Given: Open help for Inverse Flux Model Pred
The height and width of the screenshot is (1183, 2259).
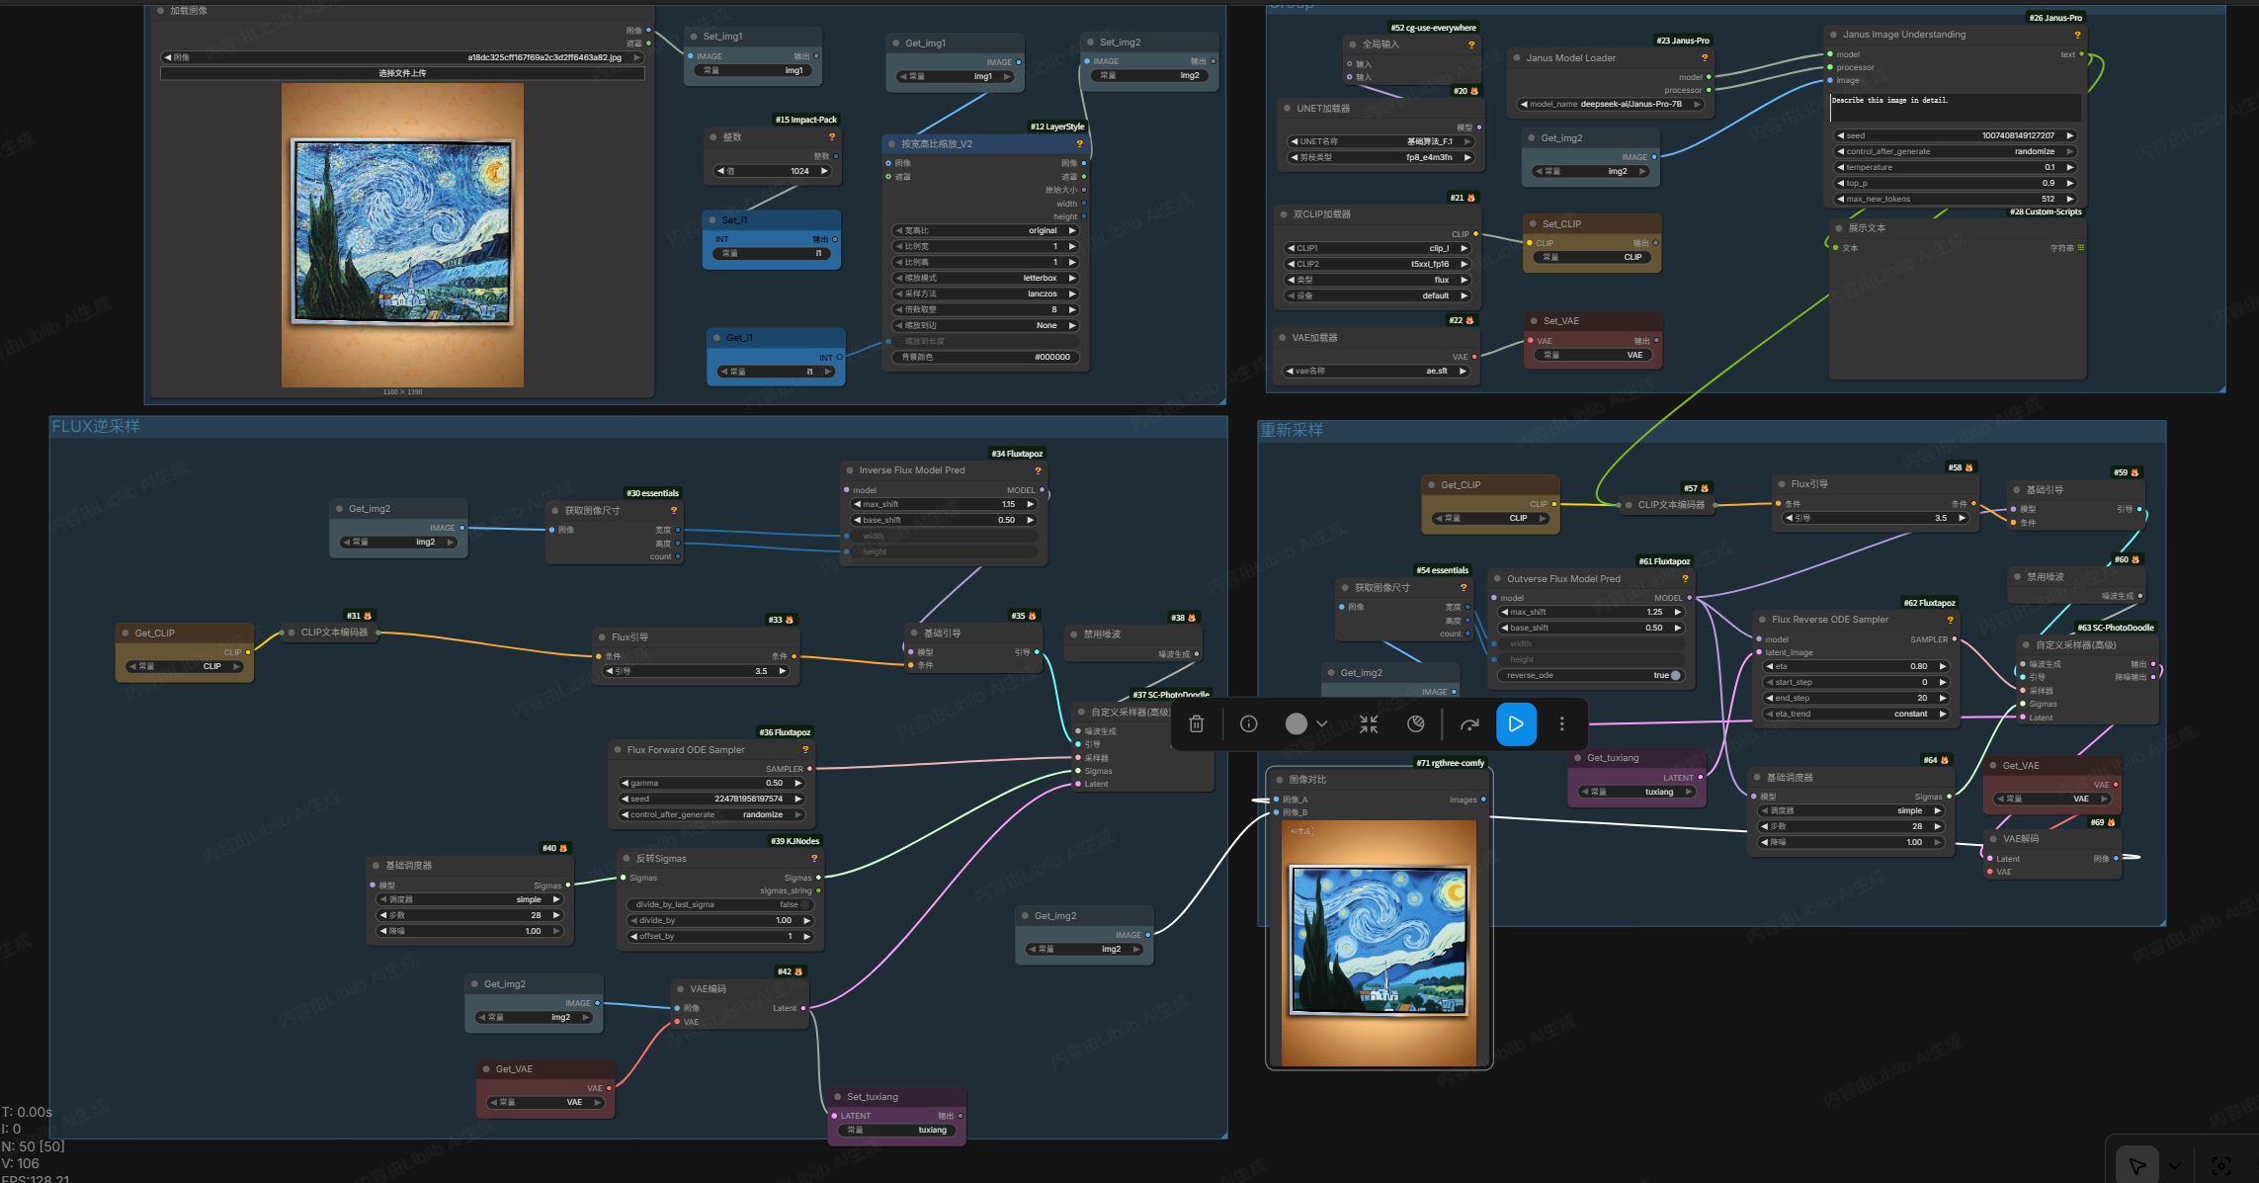Looking at the screenshot, I should pyautogui.click(x=1038, y=470).
